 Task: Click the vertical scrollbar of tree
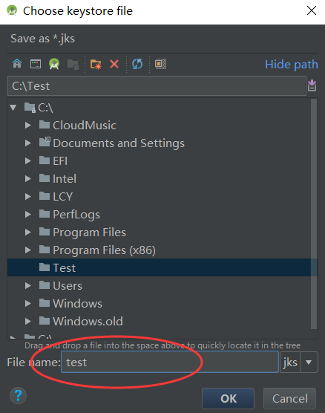click(314, 214)
